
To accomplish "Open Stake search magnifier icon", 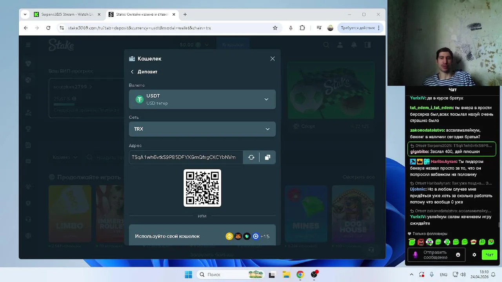I will (326, 45).
